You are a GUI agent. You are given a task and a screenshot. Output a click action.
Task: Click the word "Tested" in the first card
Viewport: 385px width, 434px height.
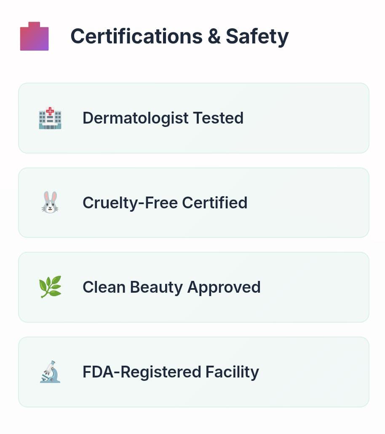(x=218, y=118)
